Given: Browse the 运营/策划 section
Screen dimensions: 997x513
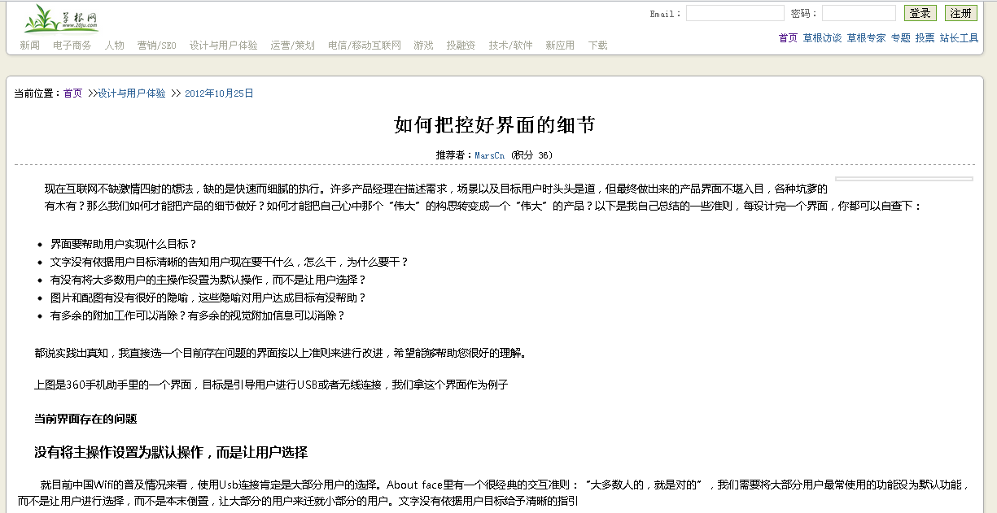Looking at the screenshot, I should (293, 45).
